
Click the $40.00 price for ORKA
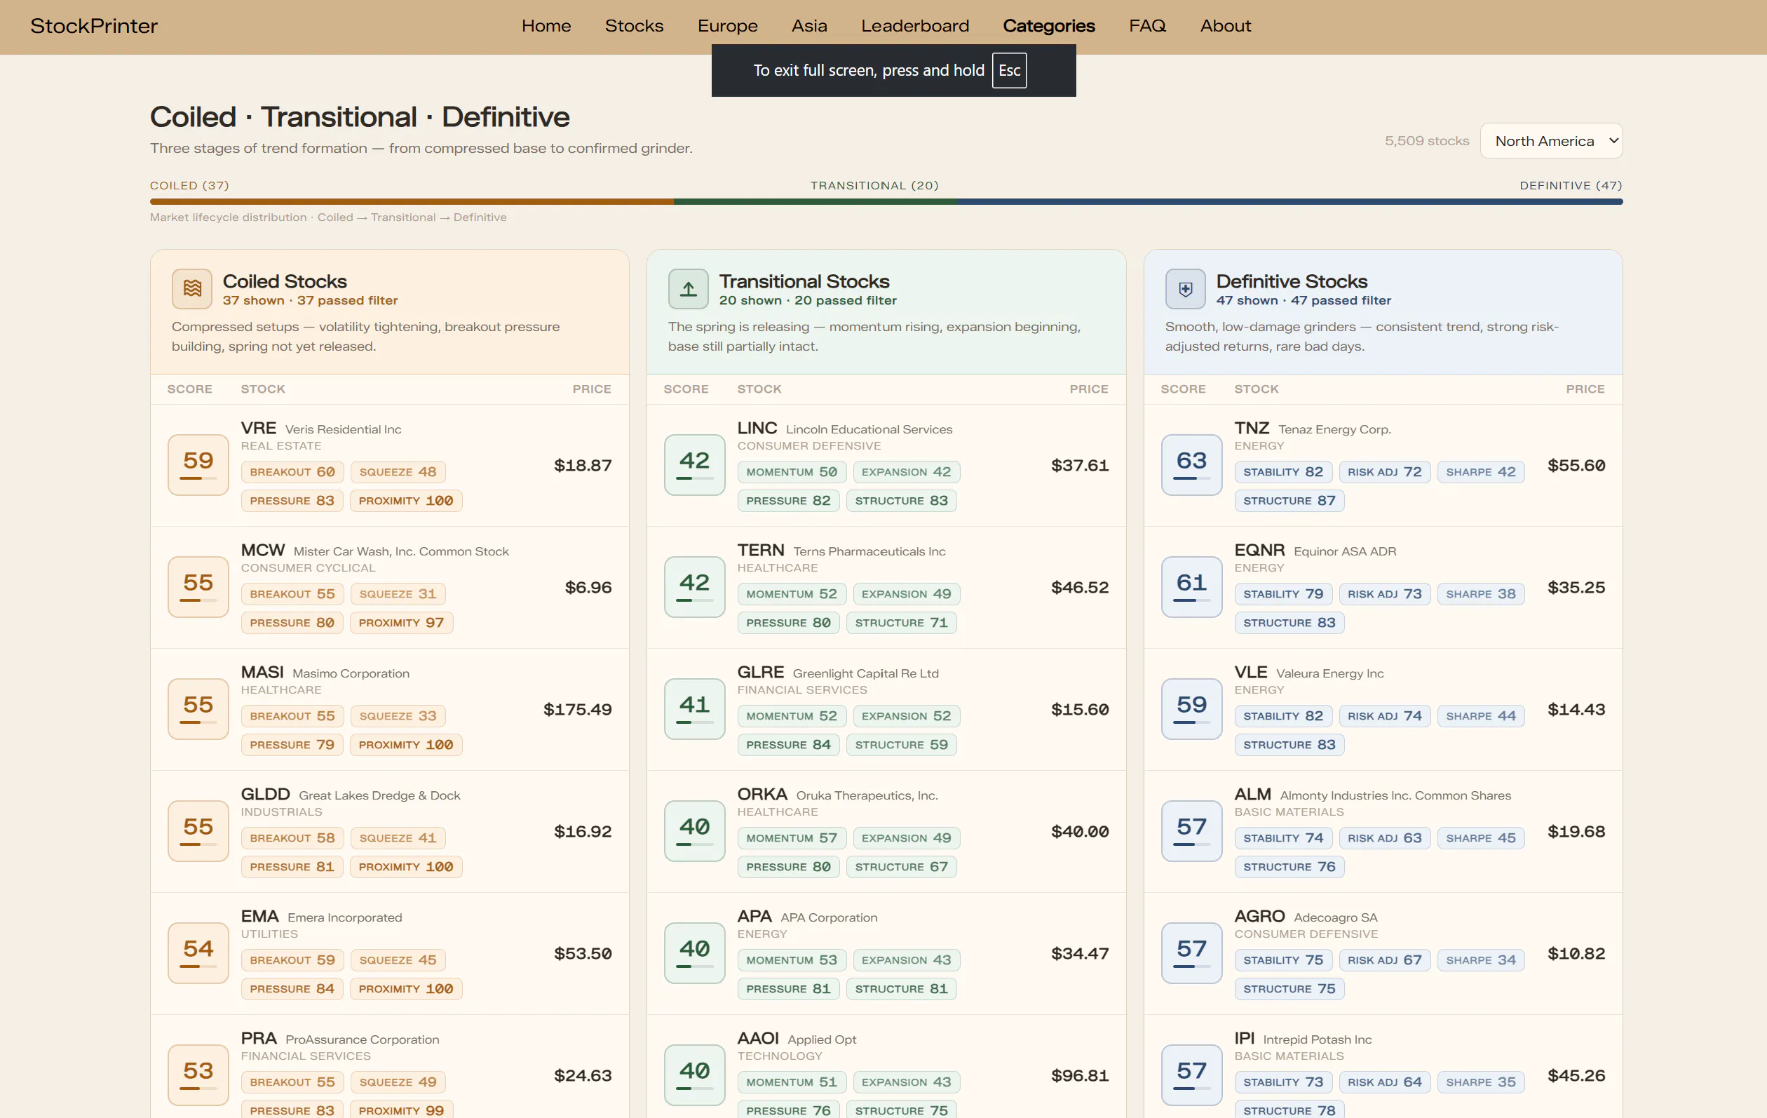(1079, 831)
